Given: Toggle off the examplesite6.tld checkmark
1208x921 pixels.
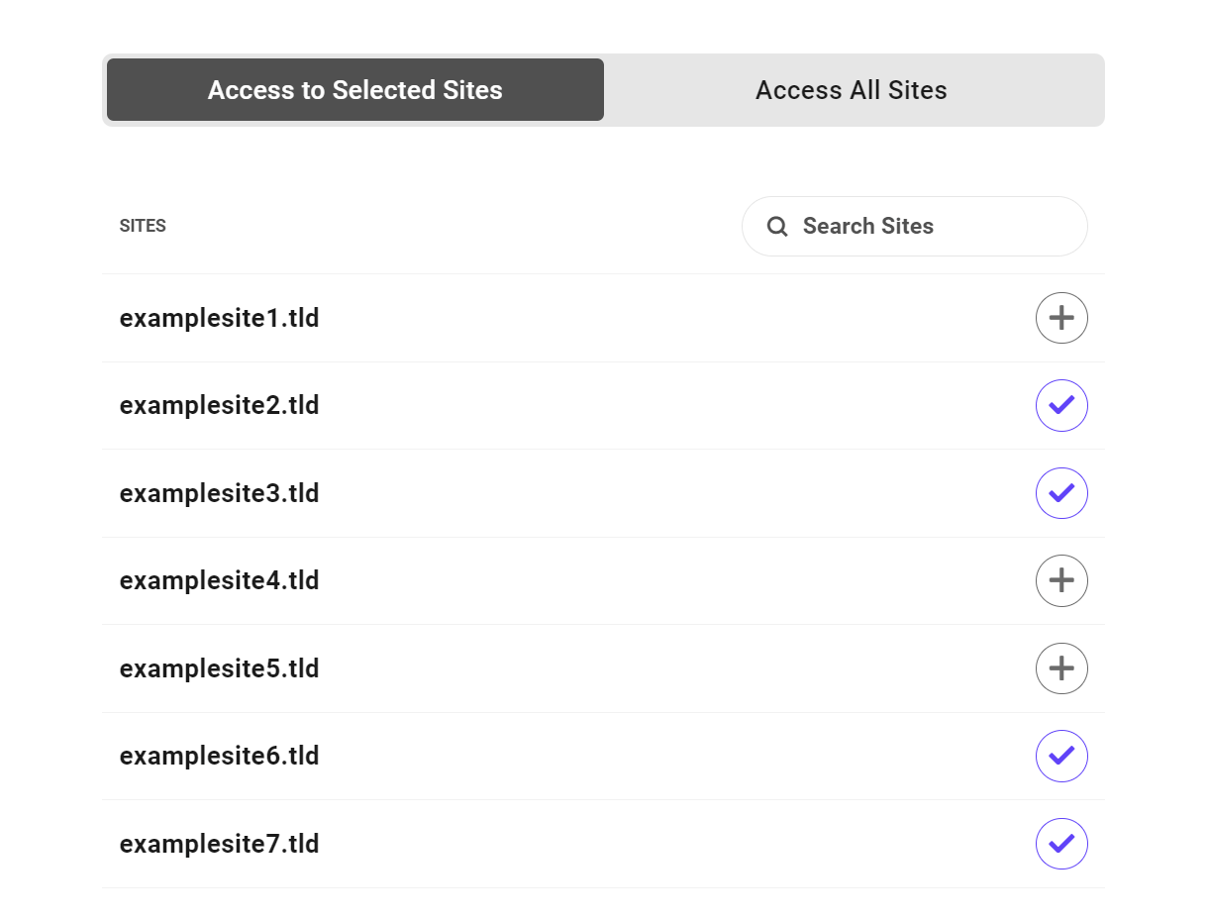Looking at the screenshot, I should (x=1061, y=756).
